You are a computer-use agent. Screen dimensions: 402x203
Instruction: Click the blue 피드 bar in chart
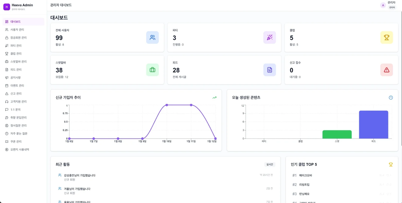click(374, 125)
